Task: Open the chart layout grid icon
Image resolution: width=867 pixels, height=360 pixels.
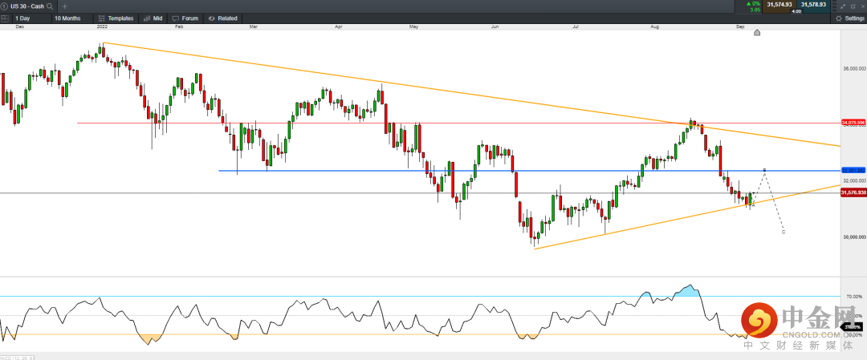Action: 5,18
